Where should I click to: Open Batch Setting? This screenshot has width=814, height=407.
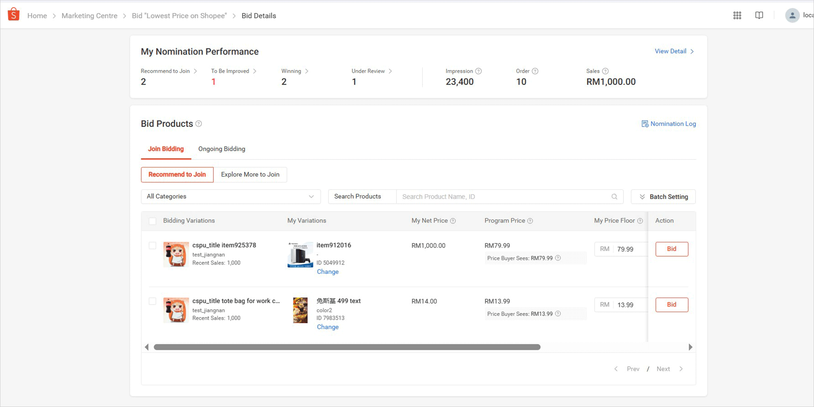coord(663,197)
